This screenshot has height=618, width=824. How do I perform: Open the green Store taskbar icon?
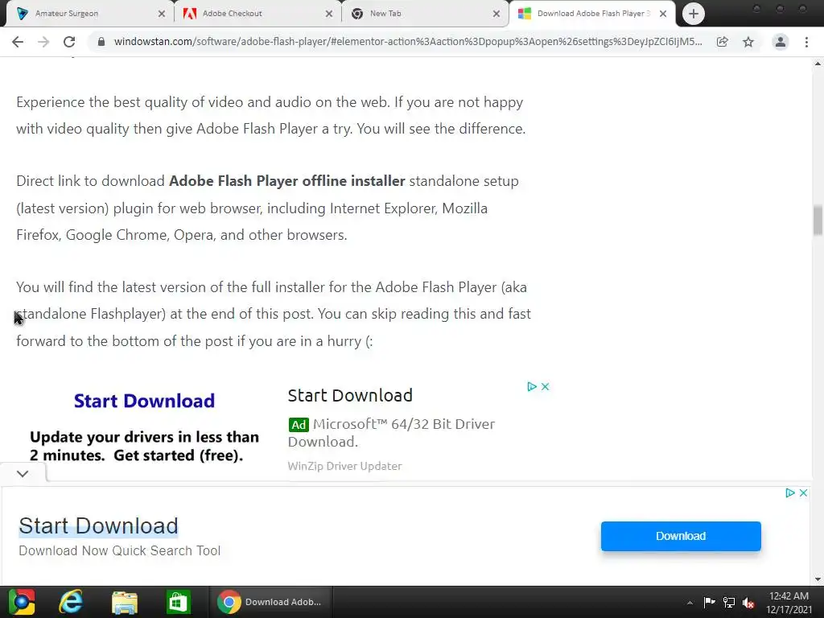point(178,602)
